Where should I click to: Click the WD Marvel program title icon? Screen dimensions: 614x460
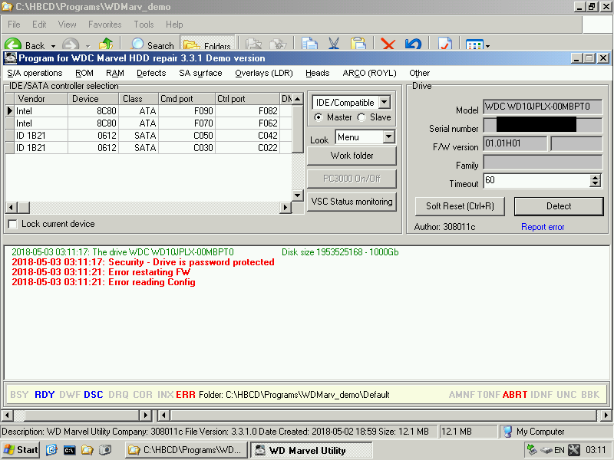[11, 58]
